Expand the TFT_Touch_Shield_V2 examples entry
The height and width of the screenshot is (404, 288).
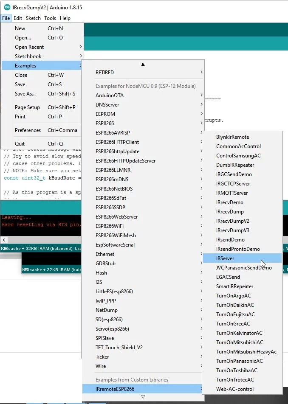click(x=143, y=347)
